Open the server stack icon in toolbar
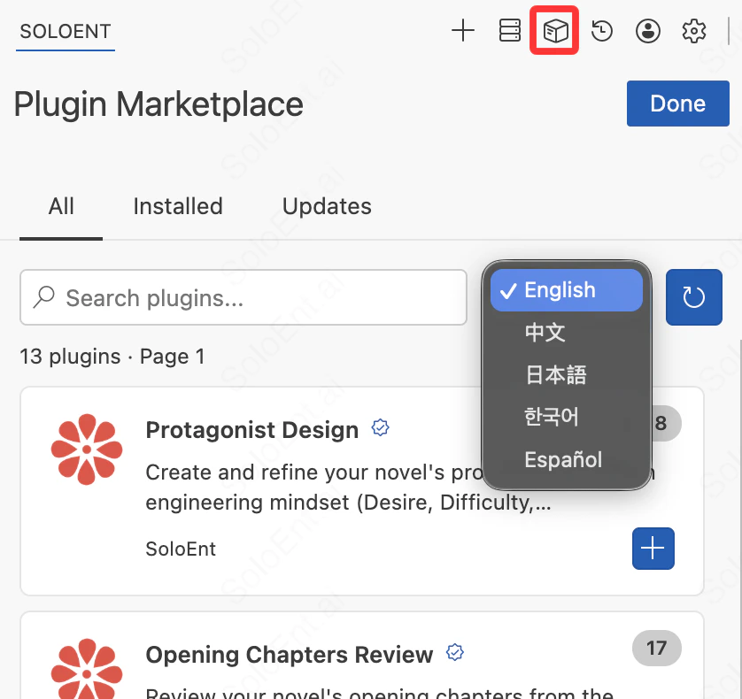Image resolution: width=742 pixels, height=699 pixels. pos(510,31)
